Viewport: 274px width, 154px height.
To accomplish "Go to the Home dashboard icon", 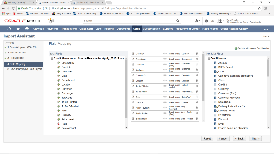I will point(27,29).
